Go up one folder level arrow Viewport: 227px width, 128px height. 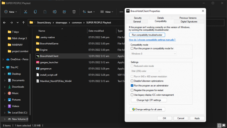[23, 22]
